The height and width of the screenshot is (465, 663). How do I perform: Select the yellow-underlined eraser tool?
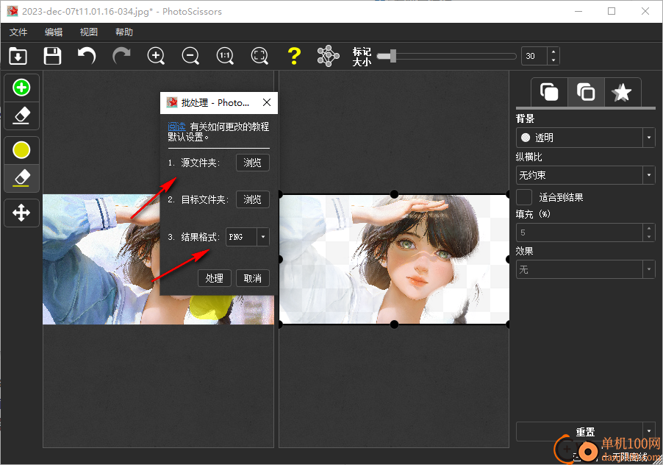point(21,178)
